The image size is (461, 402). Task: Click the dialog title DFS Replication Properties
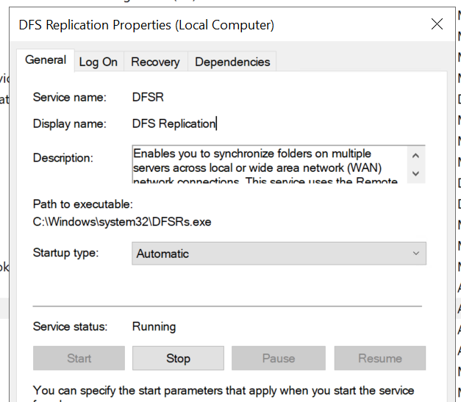(146, 25)
